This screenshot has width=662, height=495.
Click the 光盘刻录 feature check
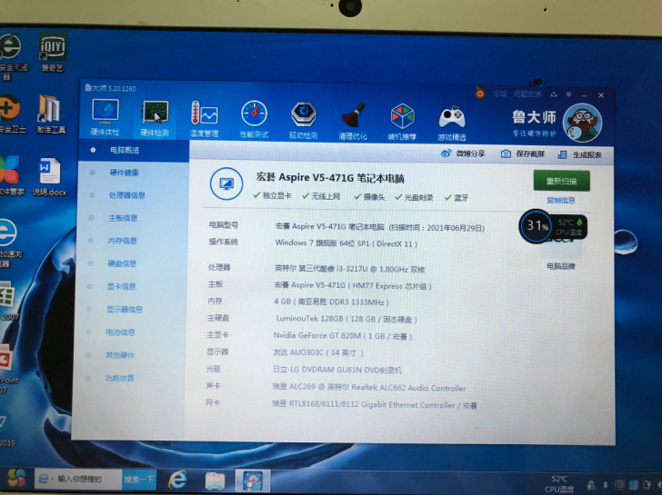[x=414, y=197]
